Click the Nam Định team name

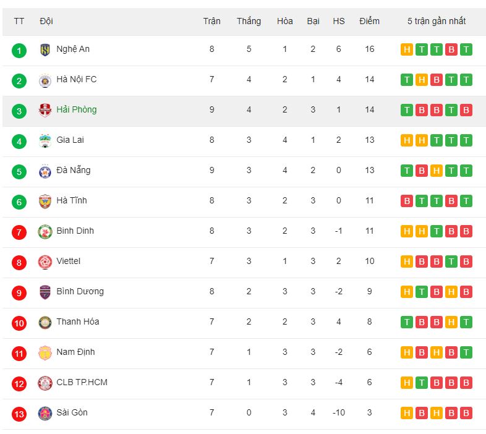[x=75, y=352]
